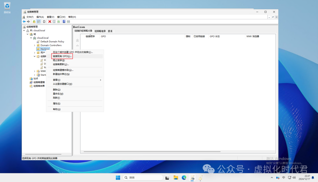Click the Back arrow in the toolbar
The height and width of the screenshot is (182, 318).
tap(24, 21)
